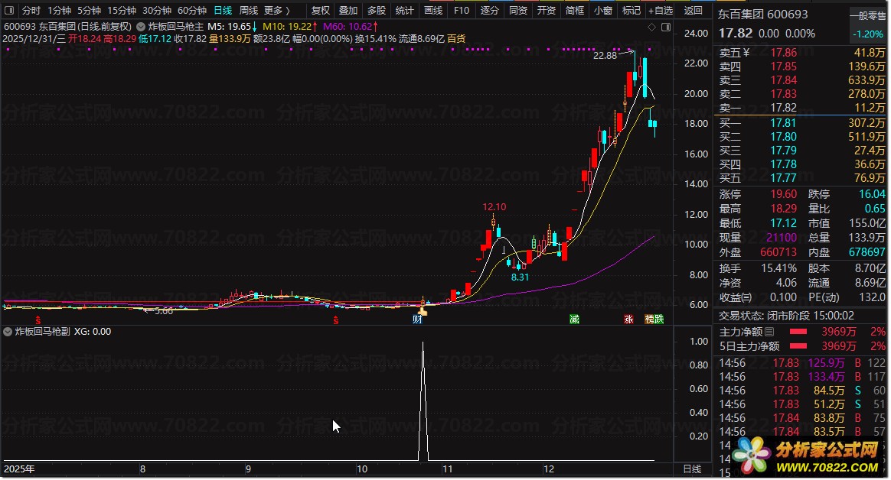Click 叠加 overlay button
This screenshot has height=480, width=891.
click(x=348, y=10)
